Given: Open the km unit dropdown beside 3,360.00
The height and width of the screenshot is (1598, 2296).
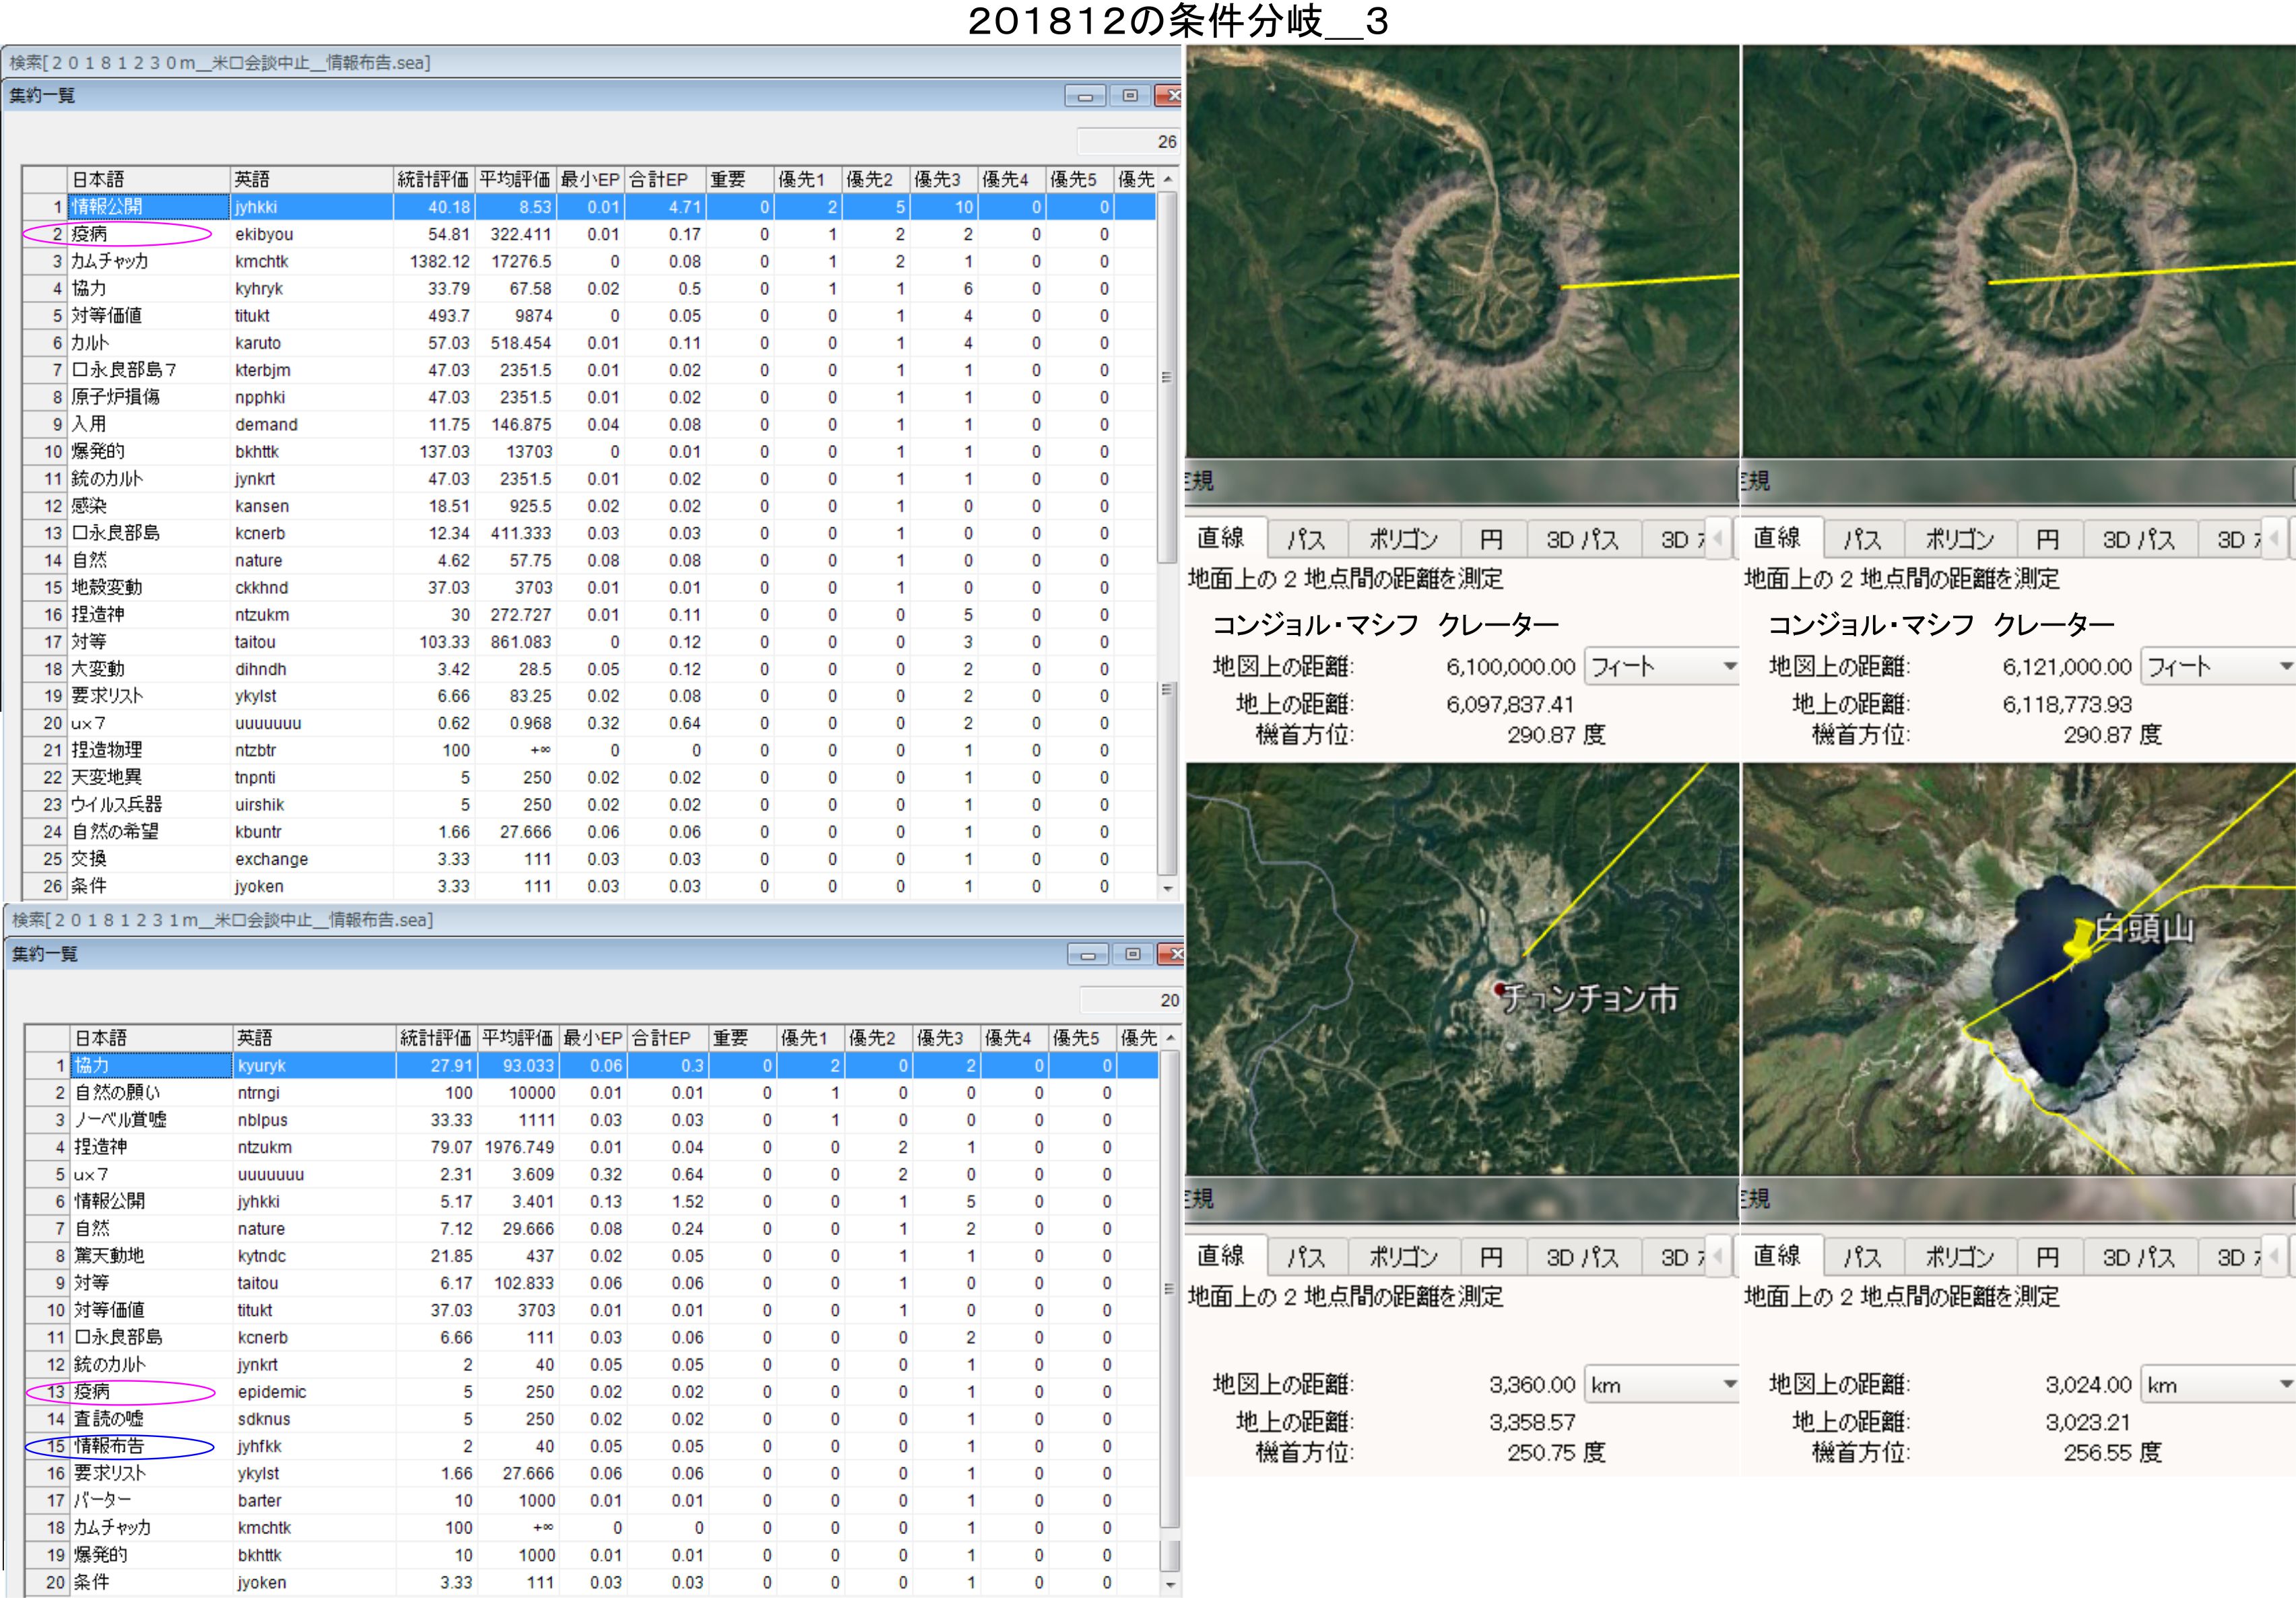Looking at the screenshot, I should (x=1729, y=1384).
